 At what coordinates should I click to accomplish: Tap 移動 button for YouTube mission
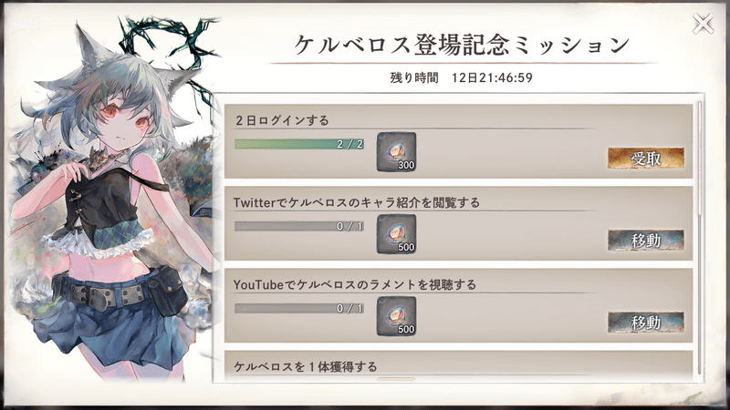(x=646, y=323)
